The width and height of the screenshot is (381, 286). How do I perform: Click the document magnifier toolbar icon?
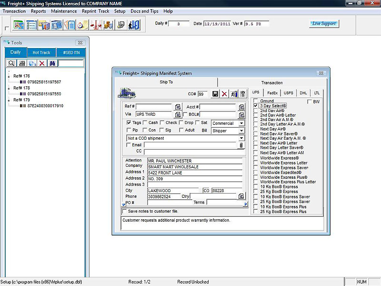coord(121,25)
